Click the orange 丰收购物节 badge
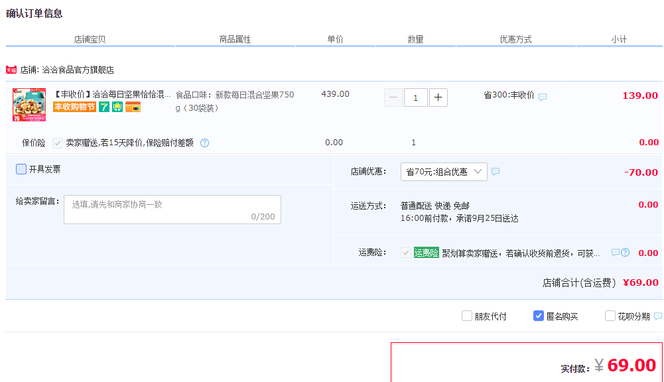 [x=74, y=107]
